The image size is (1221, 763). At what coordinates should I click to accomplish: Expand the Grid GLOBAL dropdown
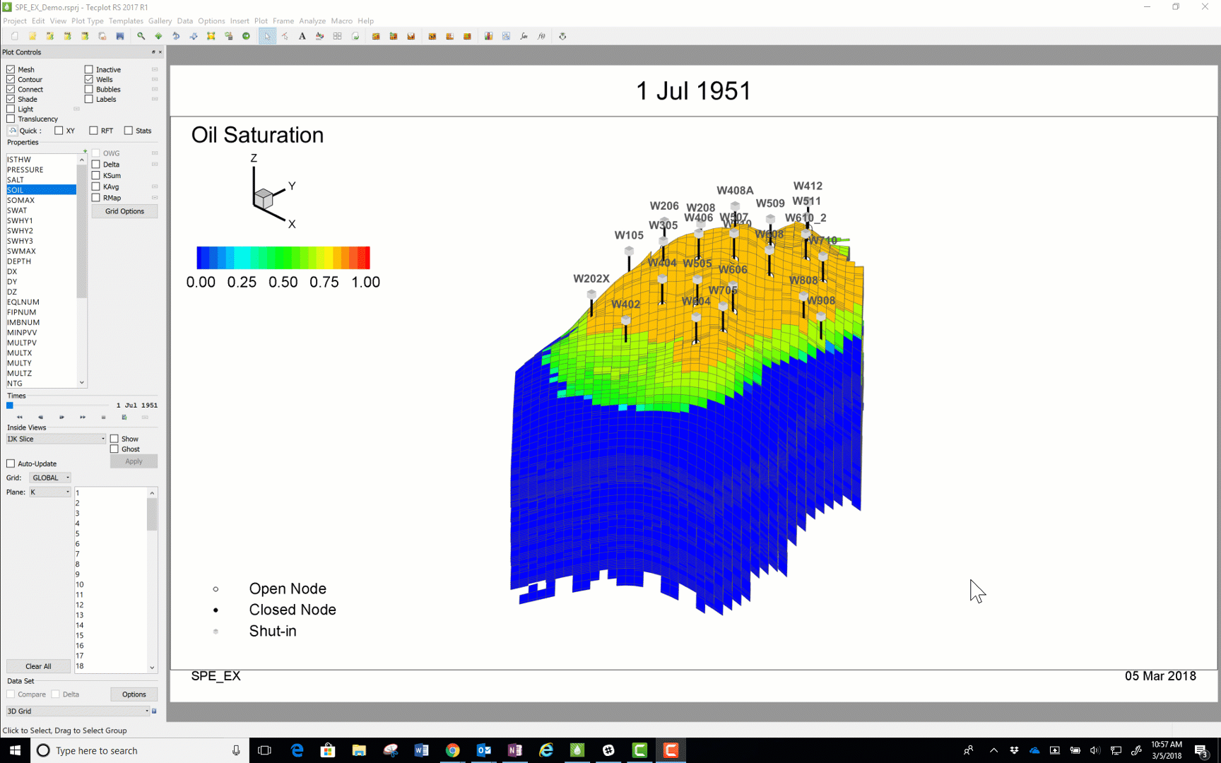(50, 478)
